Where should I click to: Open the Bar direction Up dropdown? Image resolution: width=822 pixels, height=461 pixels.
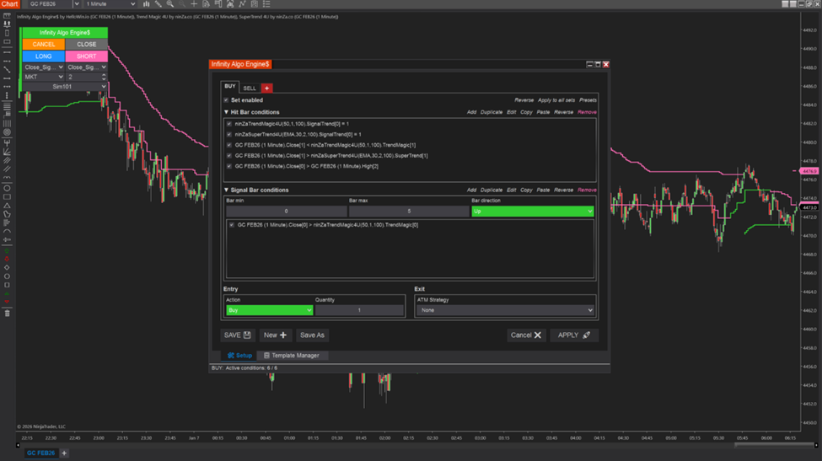pos(533,212)
